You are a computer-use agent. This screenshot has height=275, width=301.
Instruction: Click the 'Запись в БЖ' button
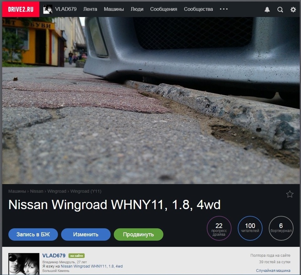pos(33,234)
